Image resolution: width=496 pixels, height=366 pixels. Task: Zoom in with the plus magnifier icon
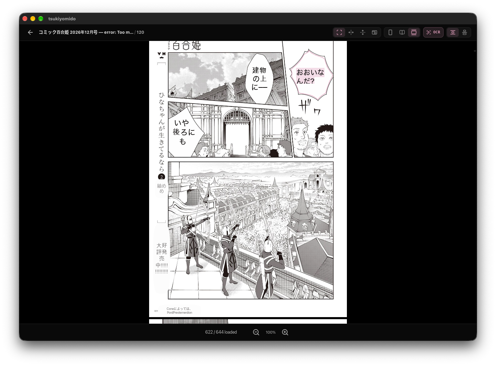point(285,332)
